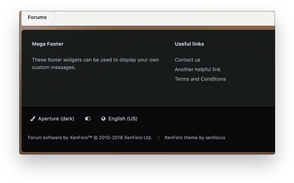View the Terms and Conditions page
294x183 pixels.
pos(200,79)
